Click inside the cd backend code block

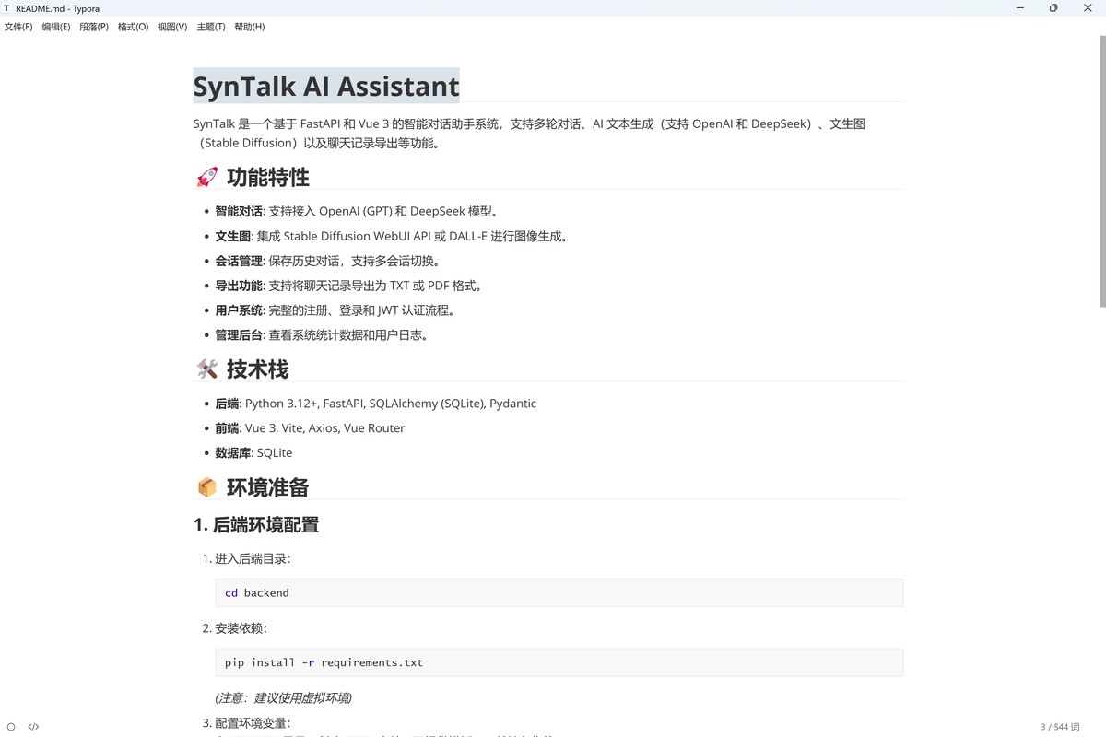[x=256, y=592]
